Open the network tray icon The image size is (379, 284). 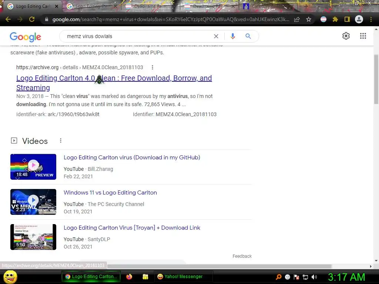(305, 277)
